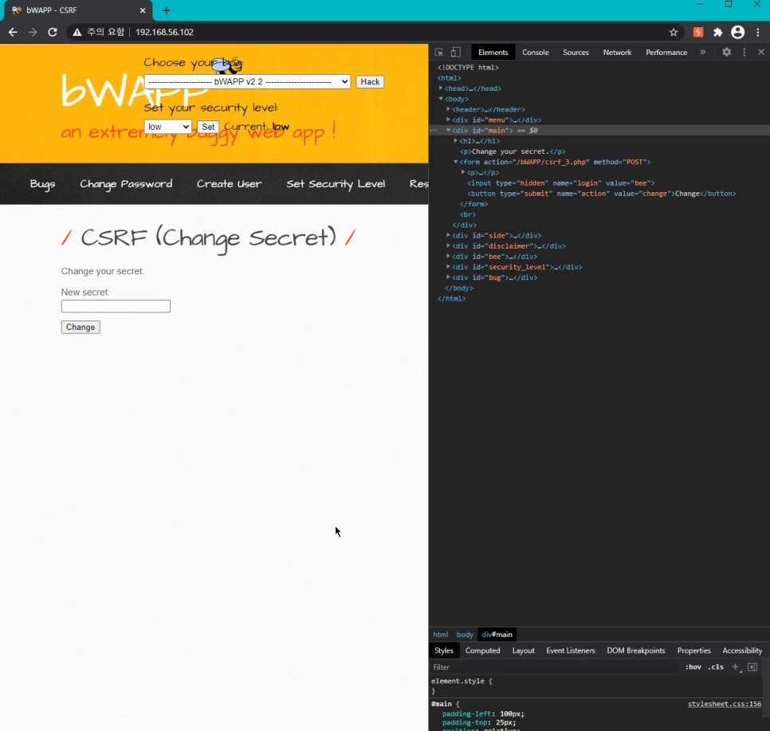The width and height of the screenshot is (770, 731).
Task: Open DevTools customize three-dot menu
Action: click(744, 52)
